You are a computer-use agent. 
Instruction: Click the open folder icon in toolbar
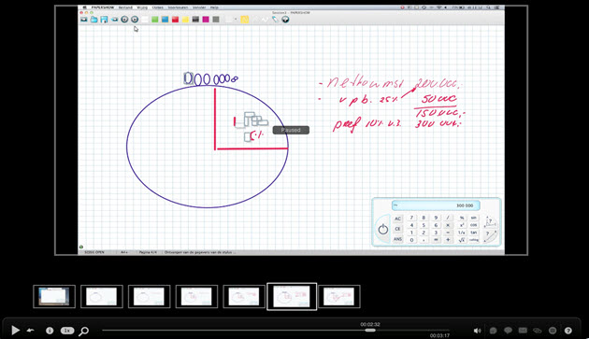tap(93, 20)
